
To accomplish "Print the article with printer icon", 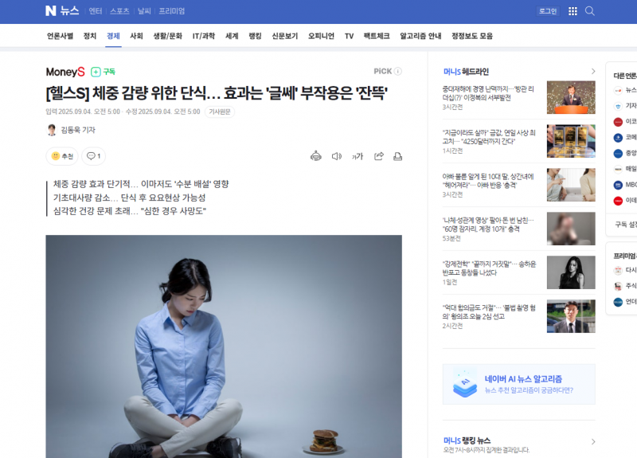I will pos(397,156).
